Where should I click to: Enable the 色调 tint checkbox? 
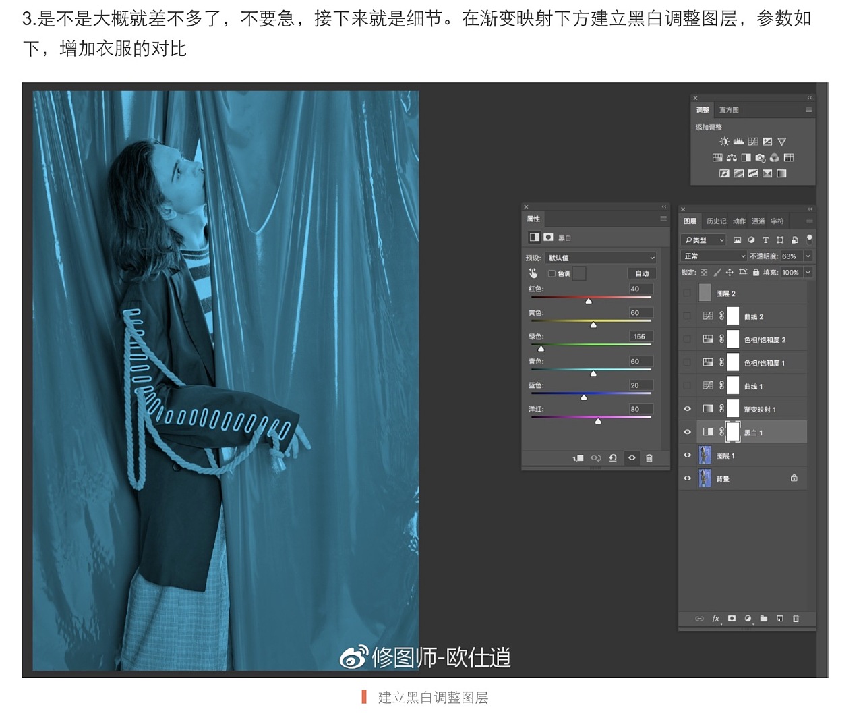coord(552,273)
